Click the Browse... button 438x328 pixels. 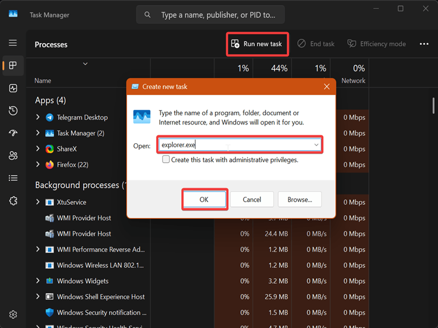299,200
